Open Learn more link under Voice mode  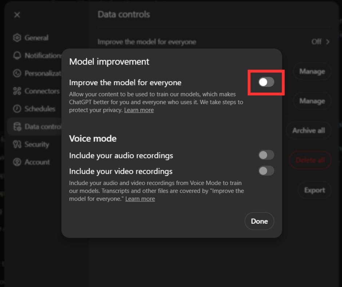(140, 199)
